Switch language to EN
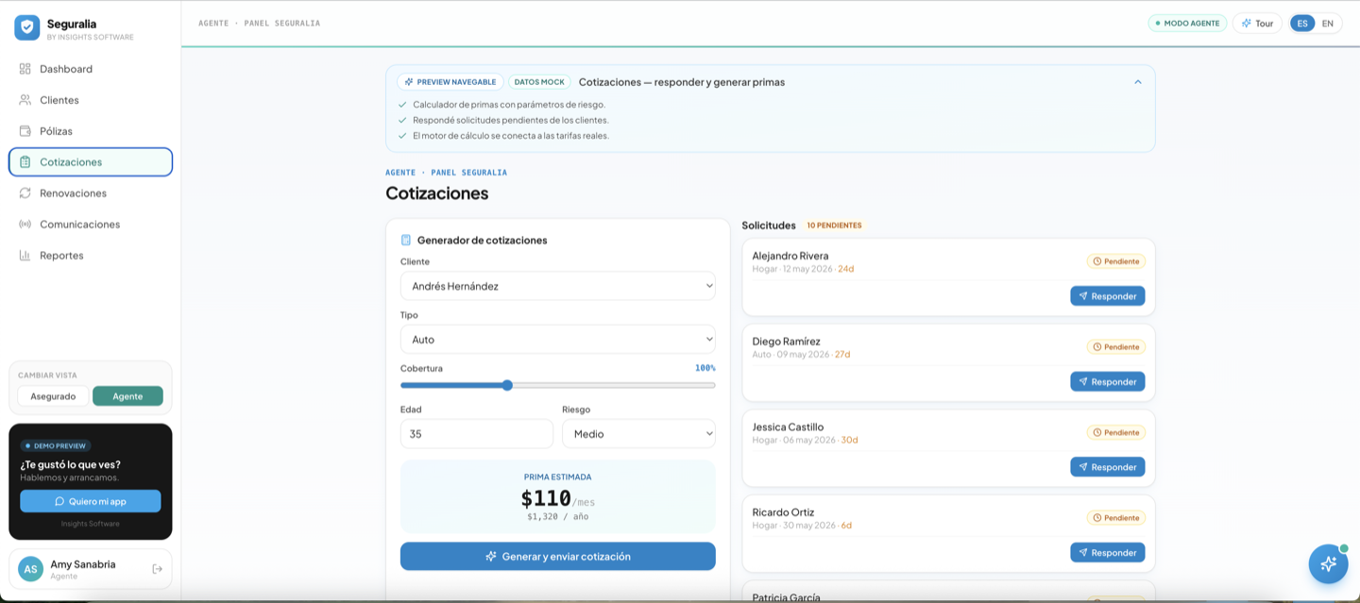 (x=1328, y=24)
